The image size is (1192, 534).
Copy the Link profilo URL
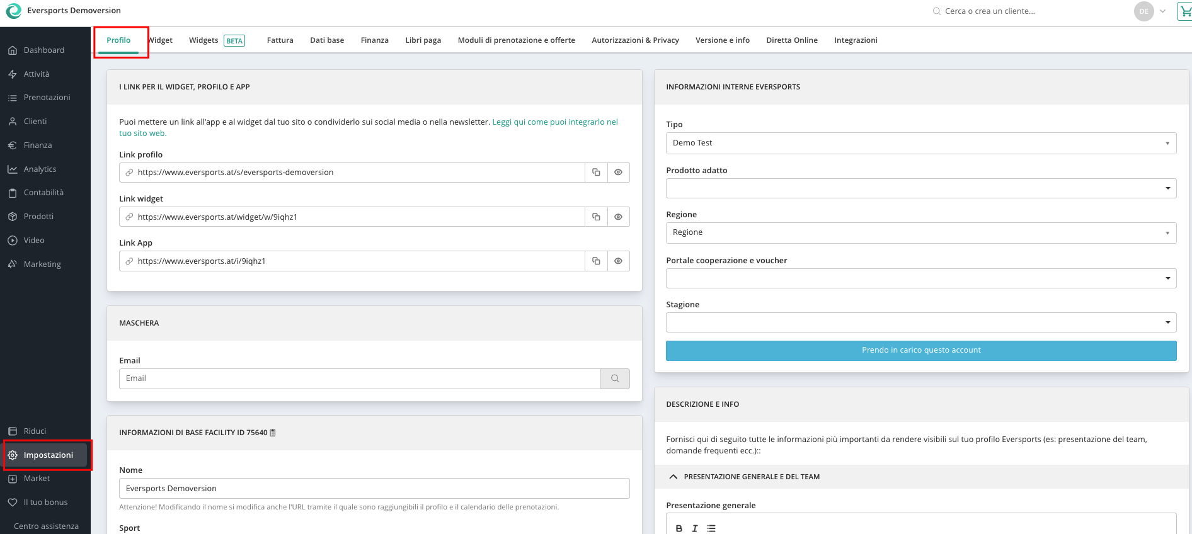pyautogui.click(x=596, y=173)
